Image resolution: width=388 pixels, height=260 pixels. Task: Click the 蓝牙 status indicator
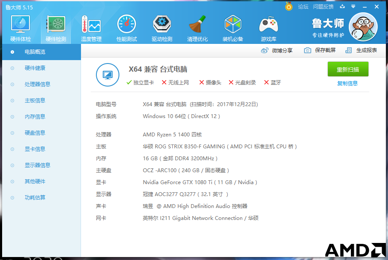pos(272,83)
